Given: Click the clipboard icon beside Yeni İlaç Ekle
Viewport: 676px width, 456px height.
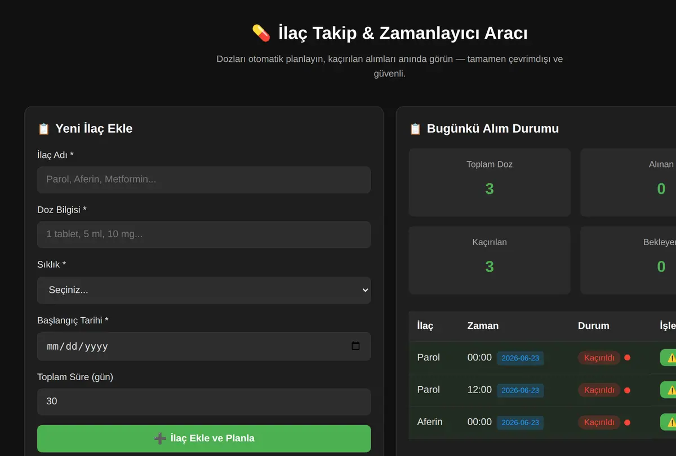Looking at the screenshot, I should coord(43,129).
